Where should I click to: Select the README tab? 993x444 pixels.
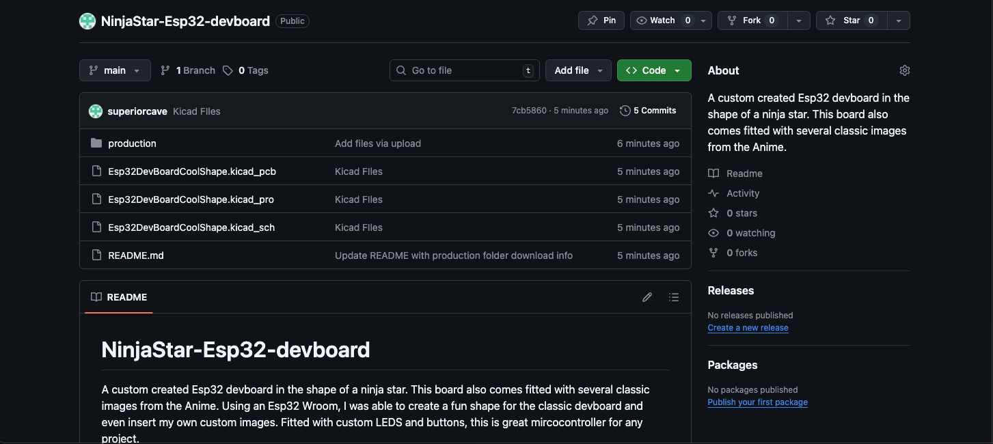tap(119, 297)
